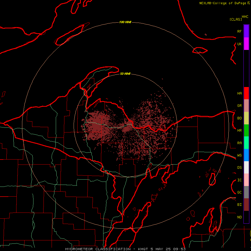Click the BD yellow legend color block
251x251 pixels.
246,118
